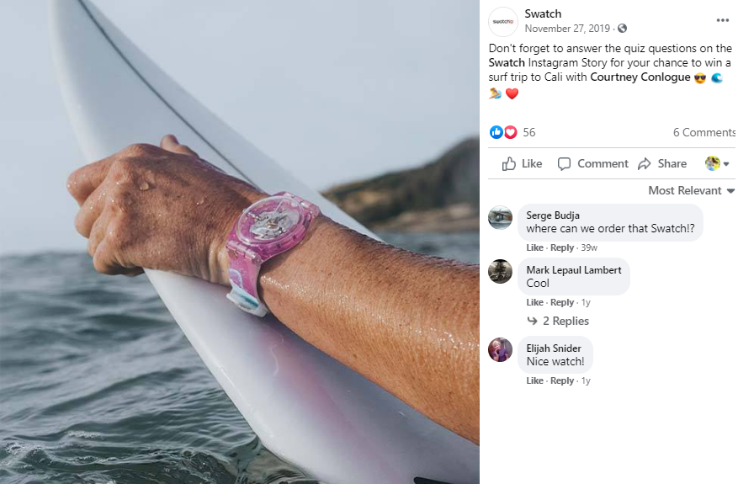Open Serge Budja's profile name
738x484 pixels.
553,215
